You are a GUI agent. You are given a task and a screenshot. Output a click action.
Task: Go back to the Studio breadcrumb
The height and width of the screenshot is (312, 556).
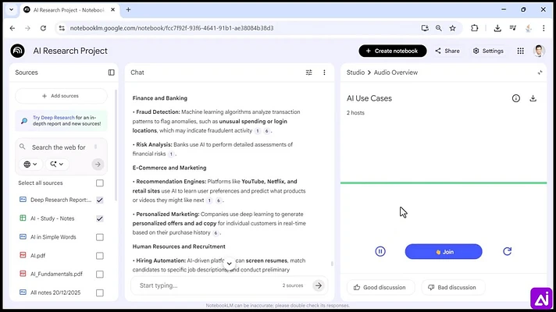pos(355,73)
